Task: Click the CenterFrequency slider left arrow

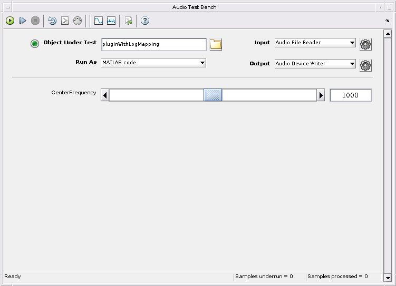Action: click(105, 95)
